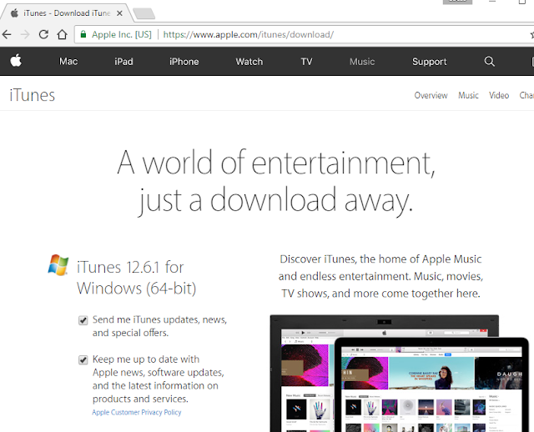Open iPhone in the navigation bar

click(x=184, y=62)
